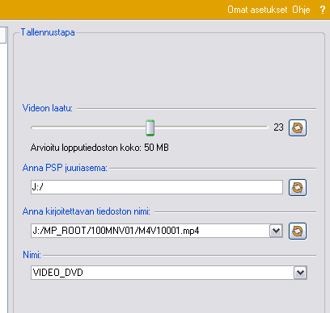Image resolution: width=330 pixels, height=313 pixels.
Task: Click the video quality value 23
Action: pyautogui.click(x=278, y=127)
